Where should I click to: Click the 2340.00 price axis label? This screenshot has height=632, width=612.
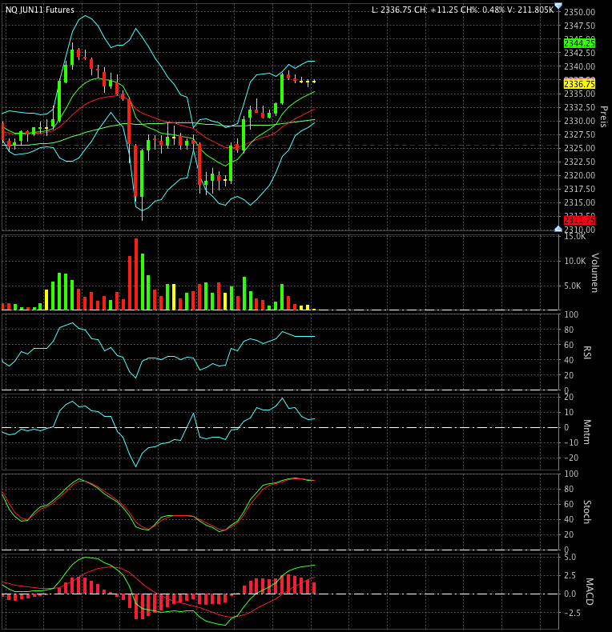point(579,66)
